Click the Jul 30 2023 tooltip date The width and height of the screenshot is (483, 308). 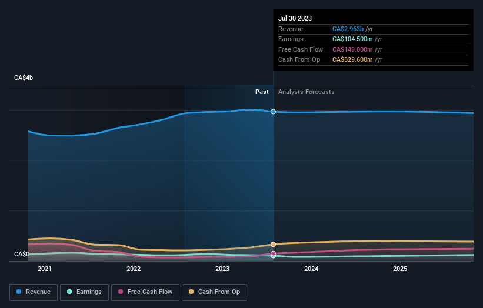click(x=295, y=18)
